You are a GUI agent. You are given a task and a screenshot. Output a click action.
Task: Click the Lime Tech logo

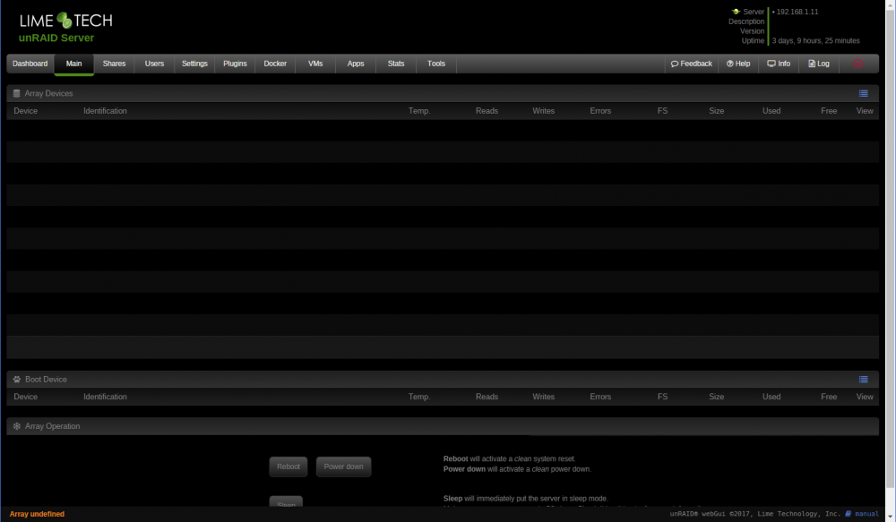click(65, 21)
